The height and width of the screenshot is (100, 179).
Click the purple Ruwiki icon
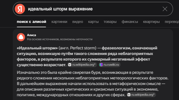pyautogui.click(x=101, y=65)
